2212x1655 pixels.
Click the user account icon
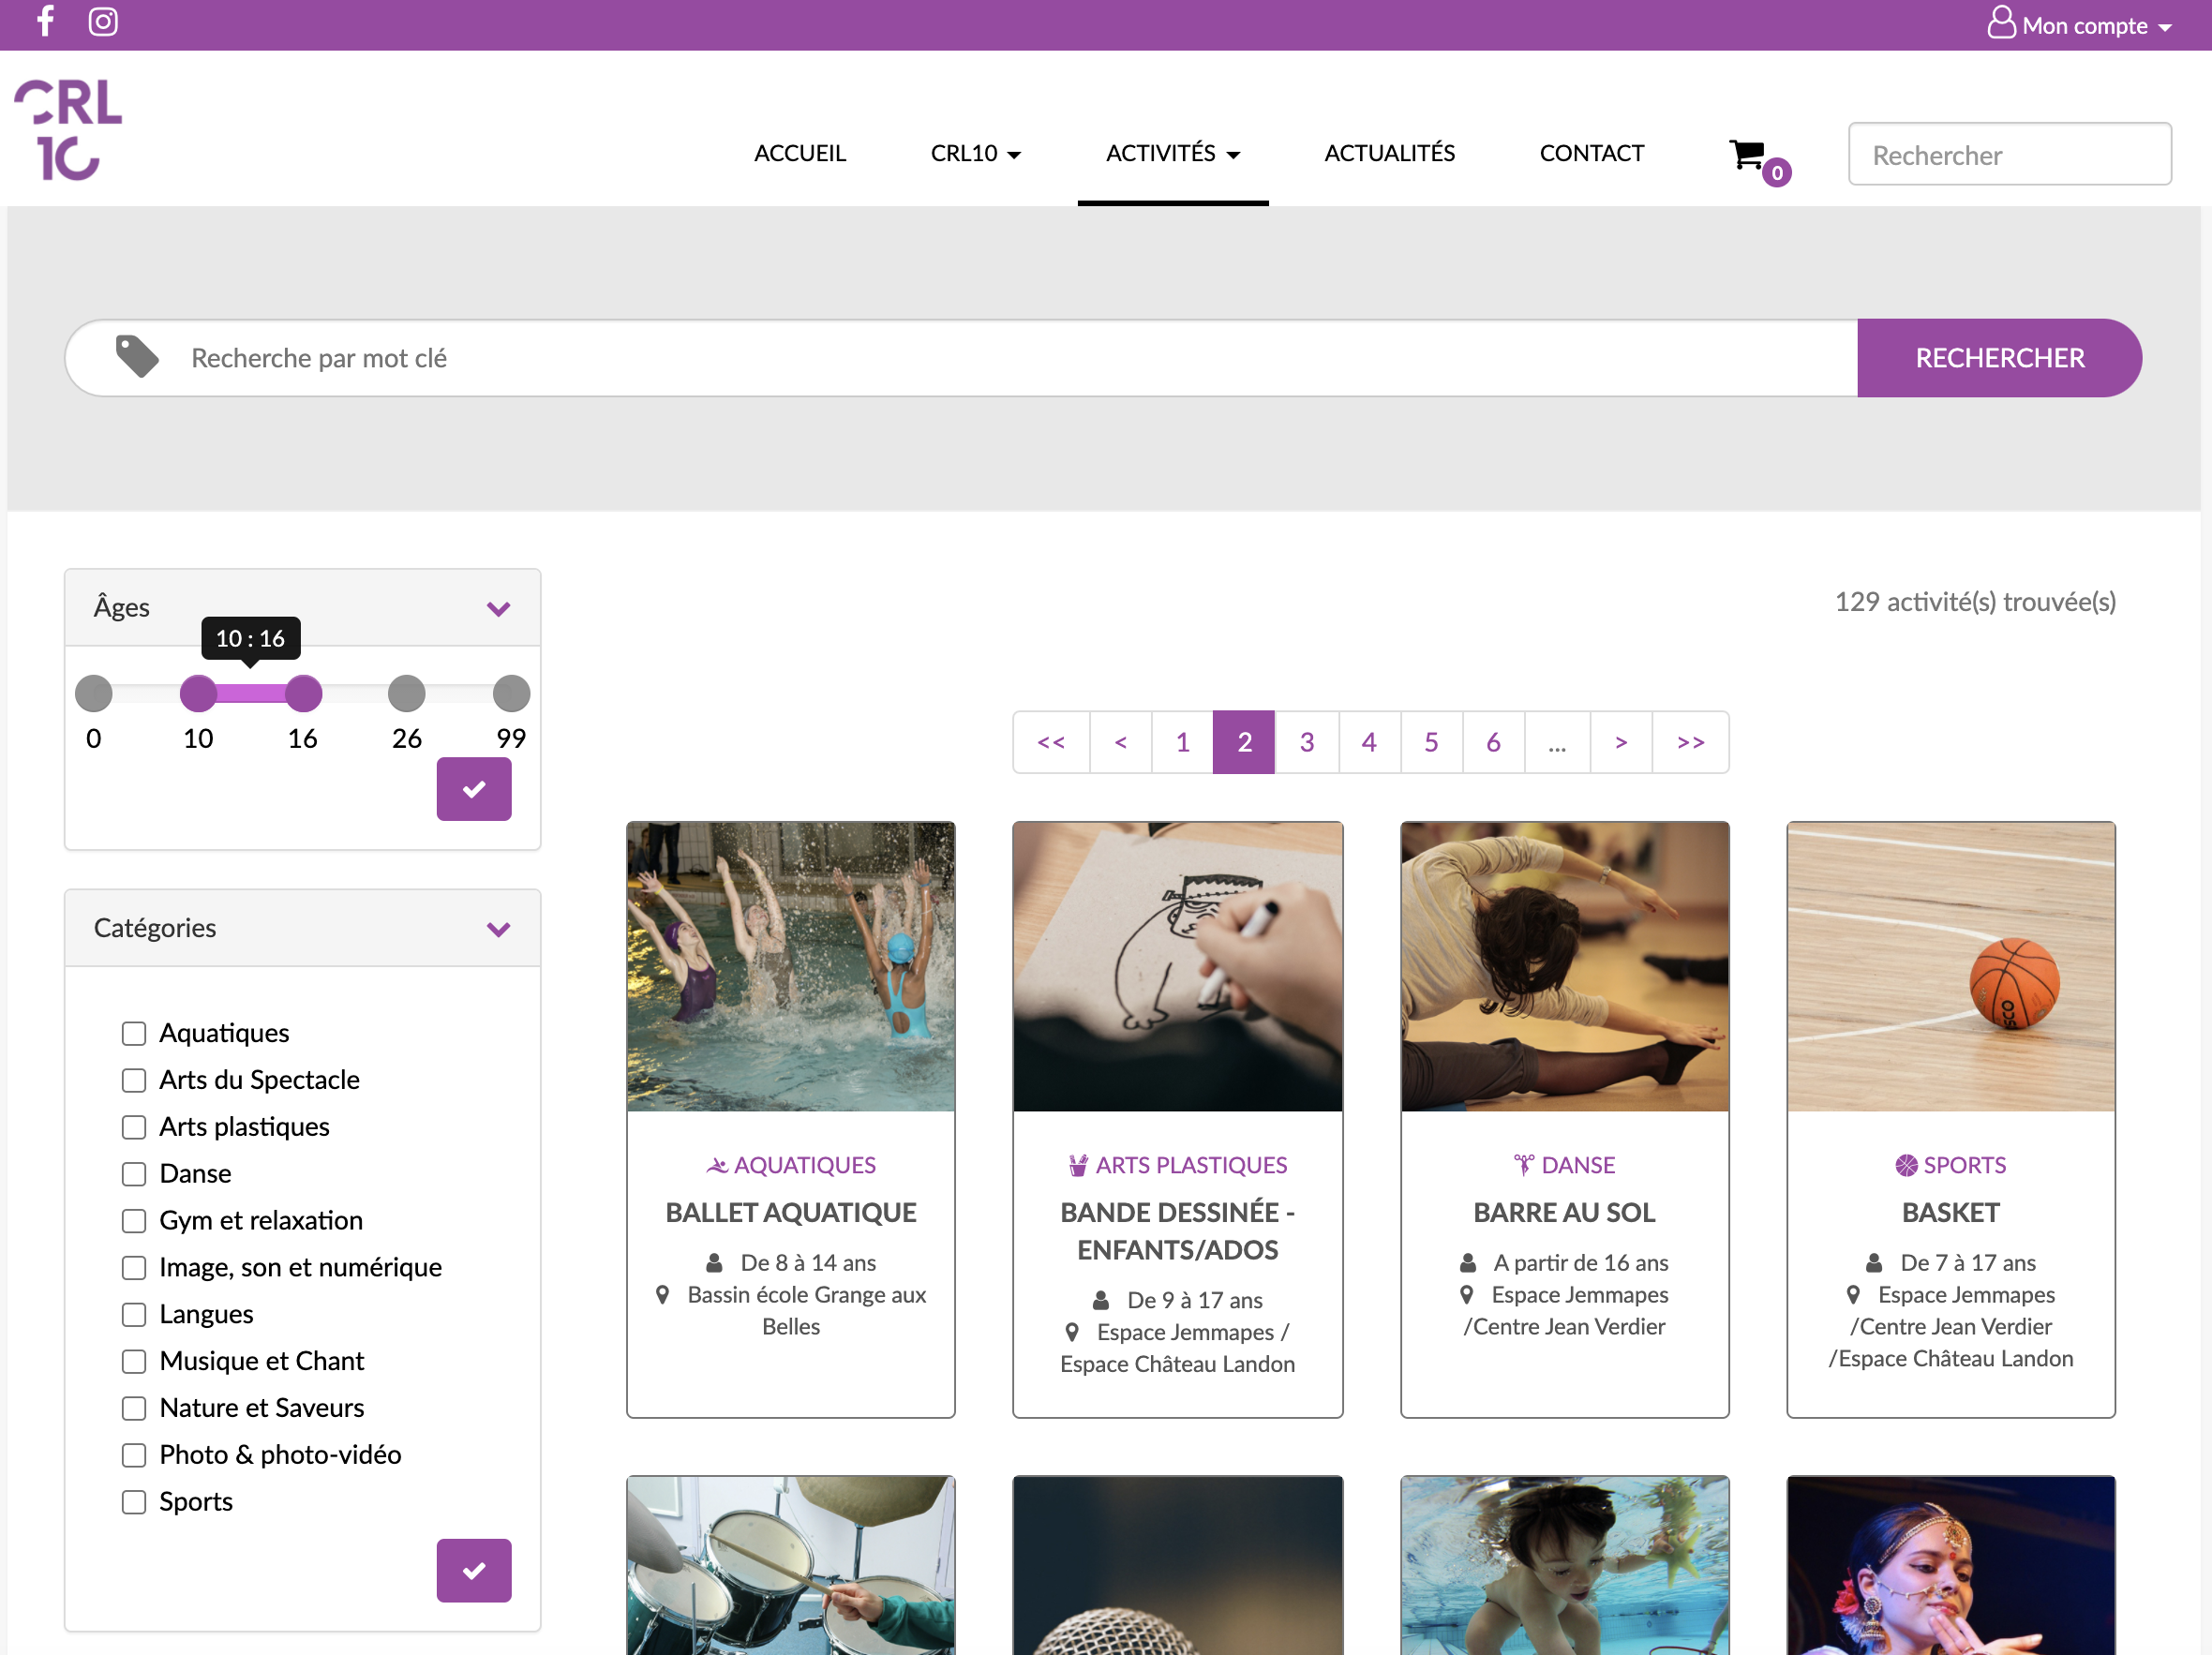[x=2001, y=22]
